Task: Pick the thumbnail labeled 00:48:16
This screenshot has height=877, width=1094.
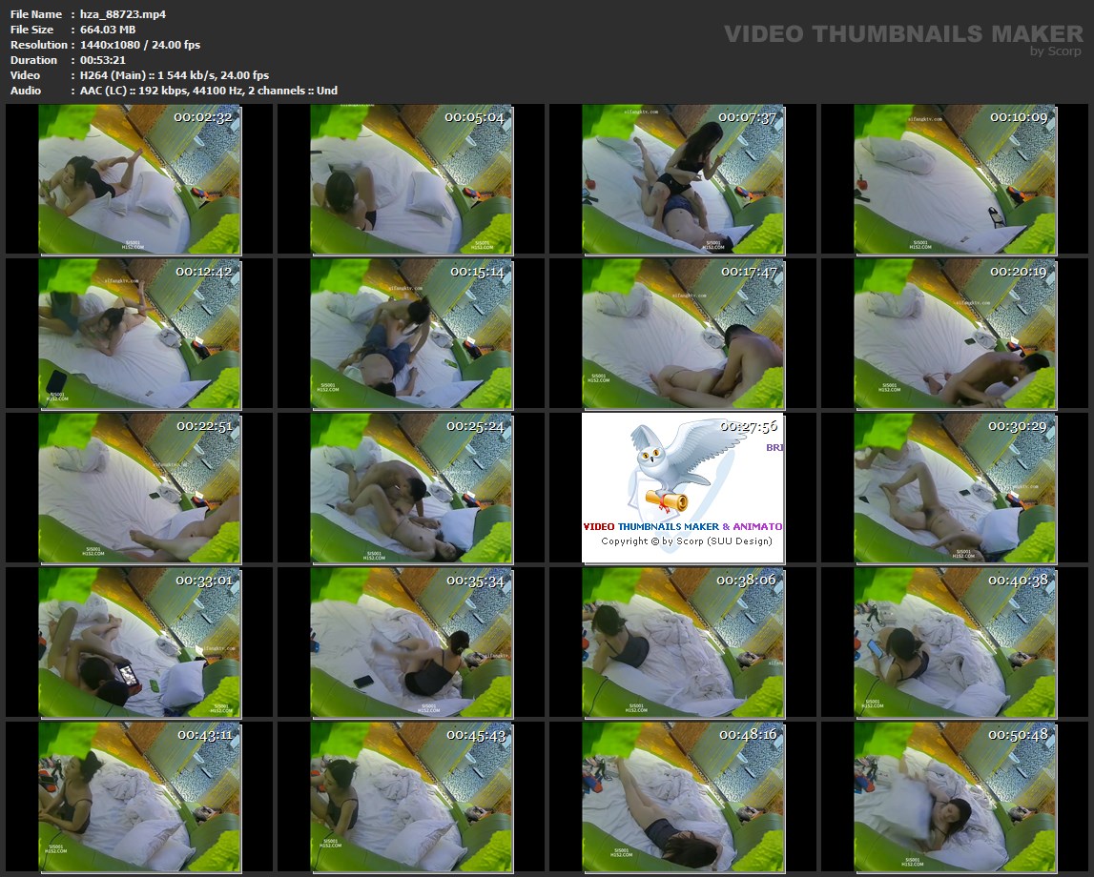Action: 683,798
